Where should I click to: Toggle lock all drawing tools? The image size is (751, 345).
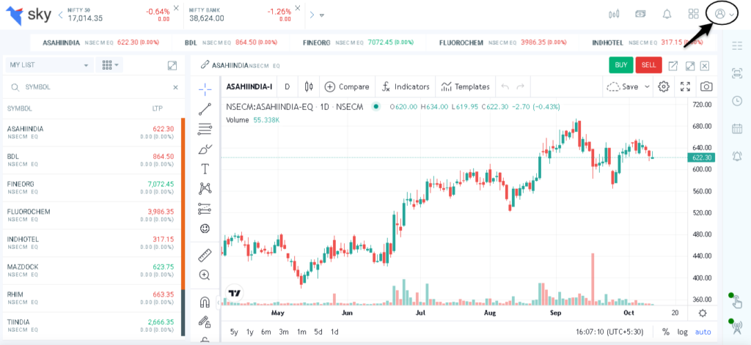point(205,321)
